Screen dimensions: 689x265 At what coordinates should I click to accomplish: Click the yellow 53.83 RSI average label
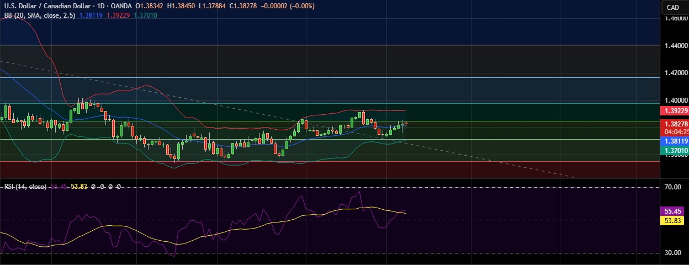click(672, 220)
